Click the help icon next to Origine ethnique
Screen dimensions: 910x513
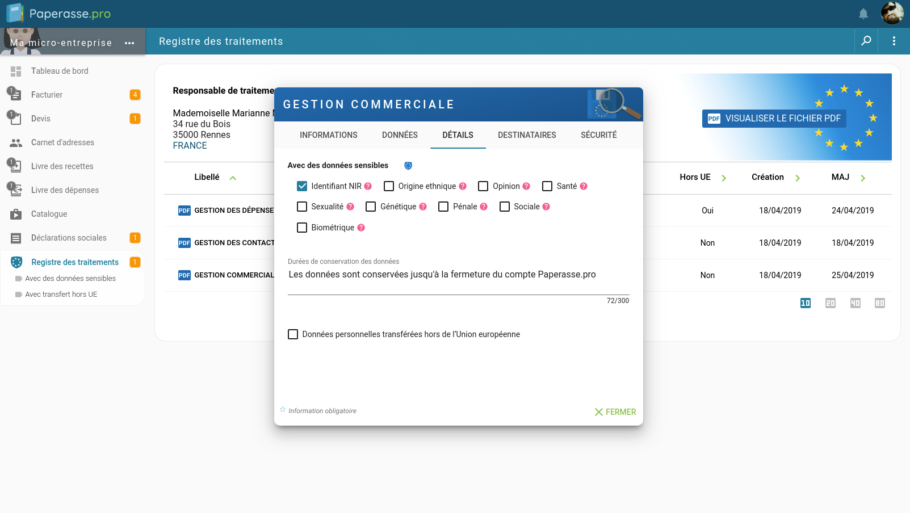(463, 186)
